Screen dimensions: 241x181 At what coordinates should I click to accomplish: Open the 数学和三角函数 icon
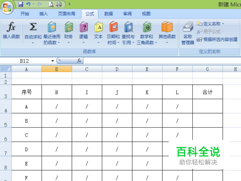[147, 27]
